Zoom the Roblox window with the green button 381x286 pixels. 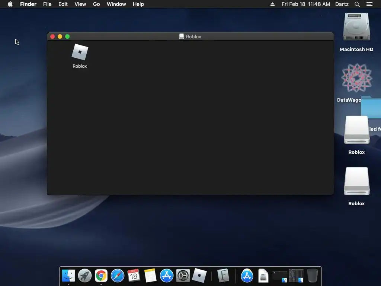coord(68,36)
